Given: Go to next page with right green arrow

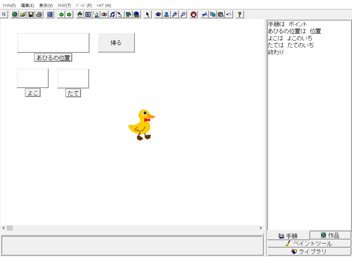Looking at the screenshot, I should 69,14.
